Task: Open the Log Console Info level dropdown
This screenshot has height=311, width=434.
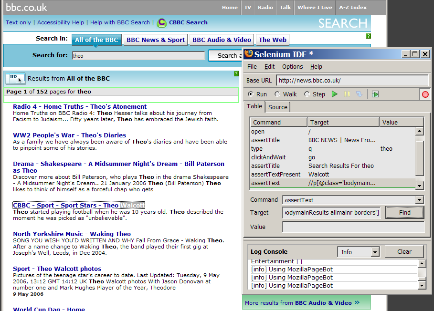Action: [x=375, y=252]
